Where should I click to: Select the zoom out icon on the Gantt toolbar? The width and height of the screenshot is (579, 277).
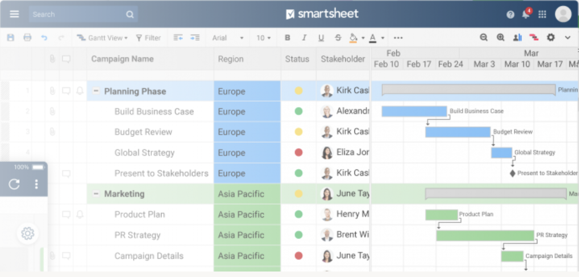(484, 37)
